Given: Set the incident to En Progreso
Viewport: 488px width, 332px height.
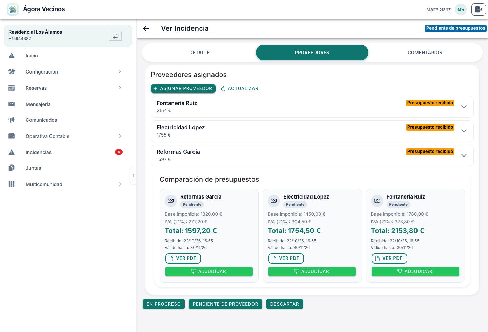Looking at the screenshot, I should (164, 304).
